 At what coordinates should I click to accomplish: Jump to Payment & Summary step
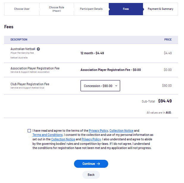[x=161, y=9]
